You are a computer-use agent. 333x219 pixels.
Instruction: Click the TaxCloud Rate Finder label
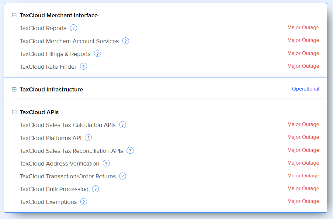tap(48, 67)
